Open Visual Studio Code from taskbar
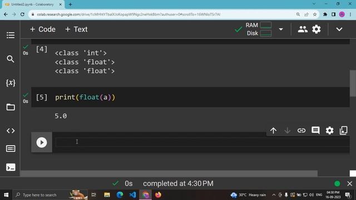The image size is (356, 200). (x=132, y=195)
